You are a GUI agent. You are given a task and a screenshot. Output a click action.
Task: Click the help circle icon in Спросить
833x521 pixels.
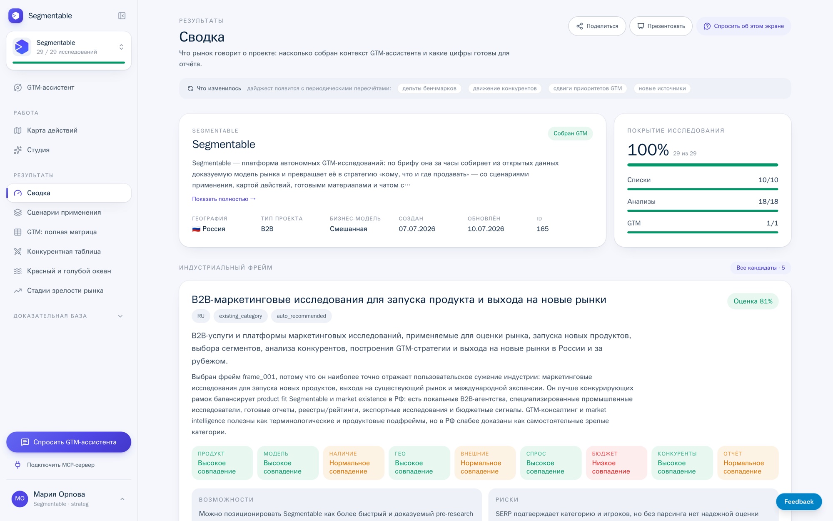(707, 26)
